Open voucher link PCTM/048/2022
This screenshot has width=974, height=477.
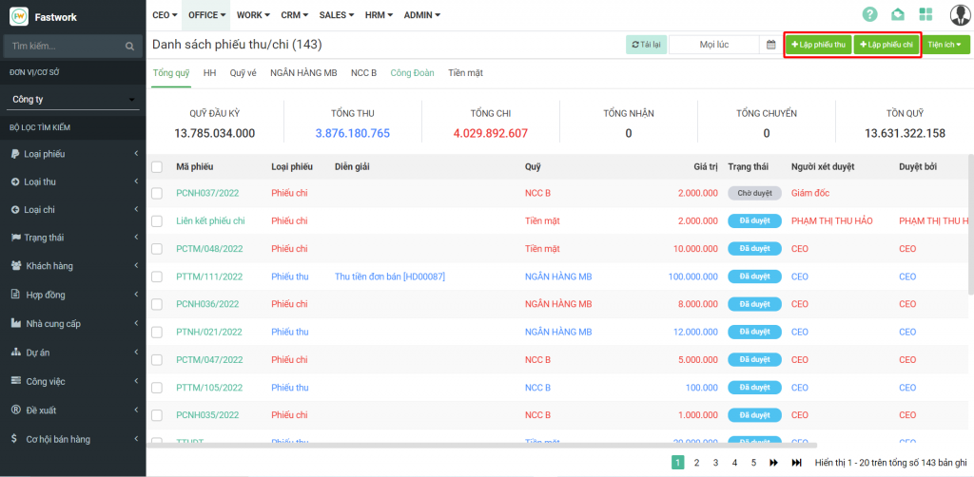[x=209, y=249]
